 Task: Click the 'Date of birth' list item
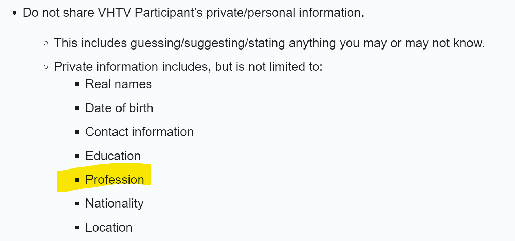click(119, 108)
